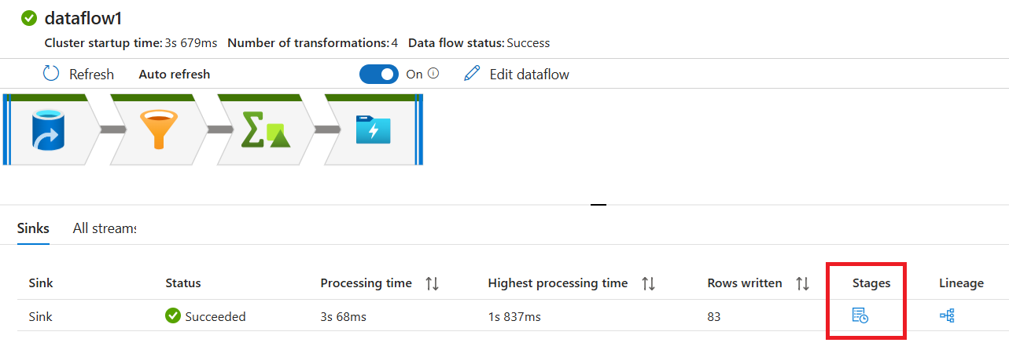Sort by Highest processing time arrows
Screen dimensions: 1009x350
click(648, 283)
